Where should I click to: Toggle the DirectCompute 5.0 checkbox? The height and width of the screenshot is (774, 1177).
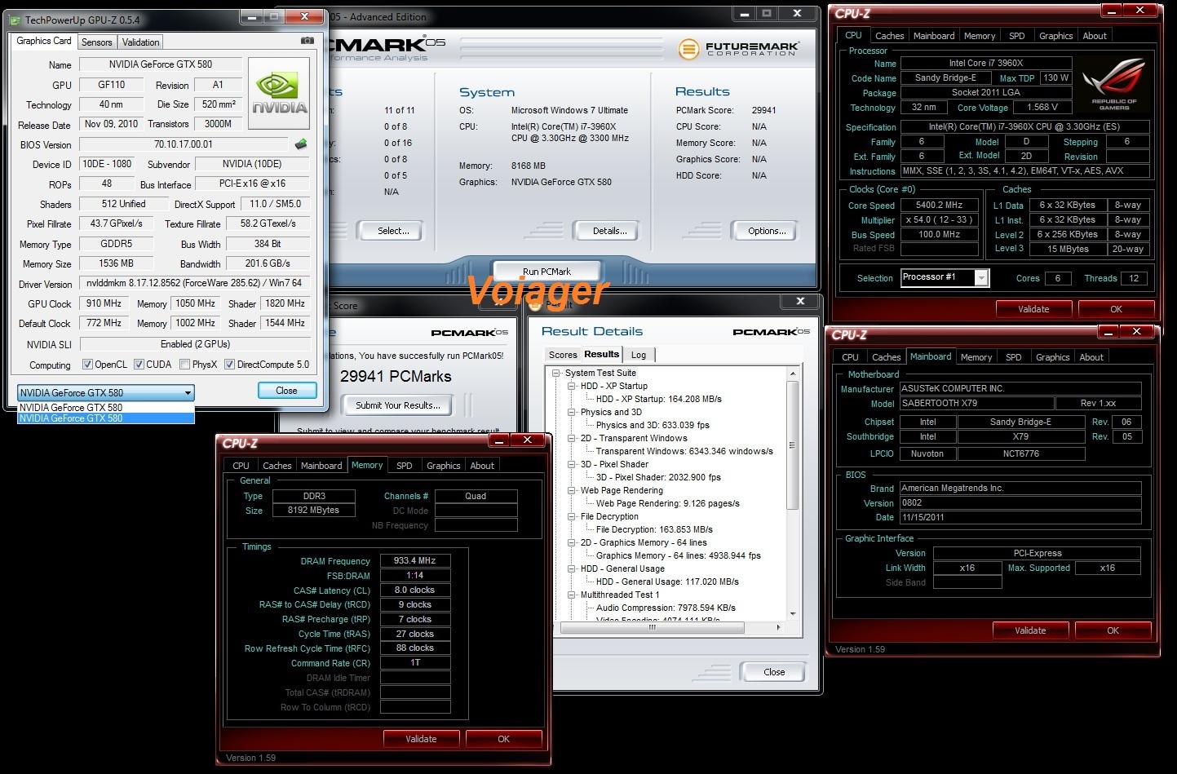tap(229, 365)
